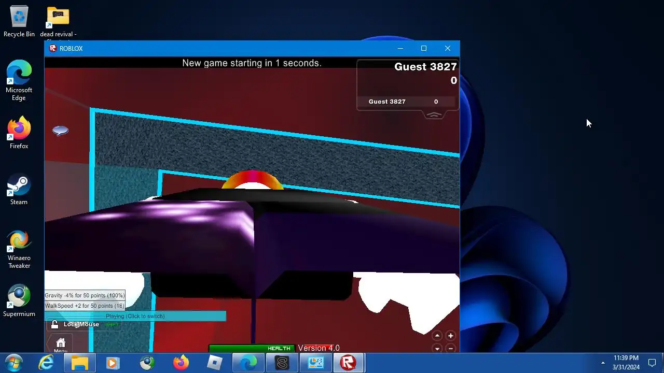
Task: Open the Windows Start button
Action: (14, 363)
